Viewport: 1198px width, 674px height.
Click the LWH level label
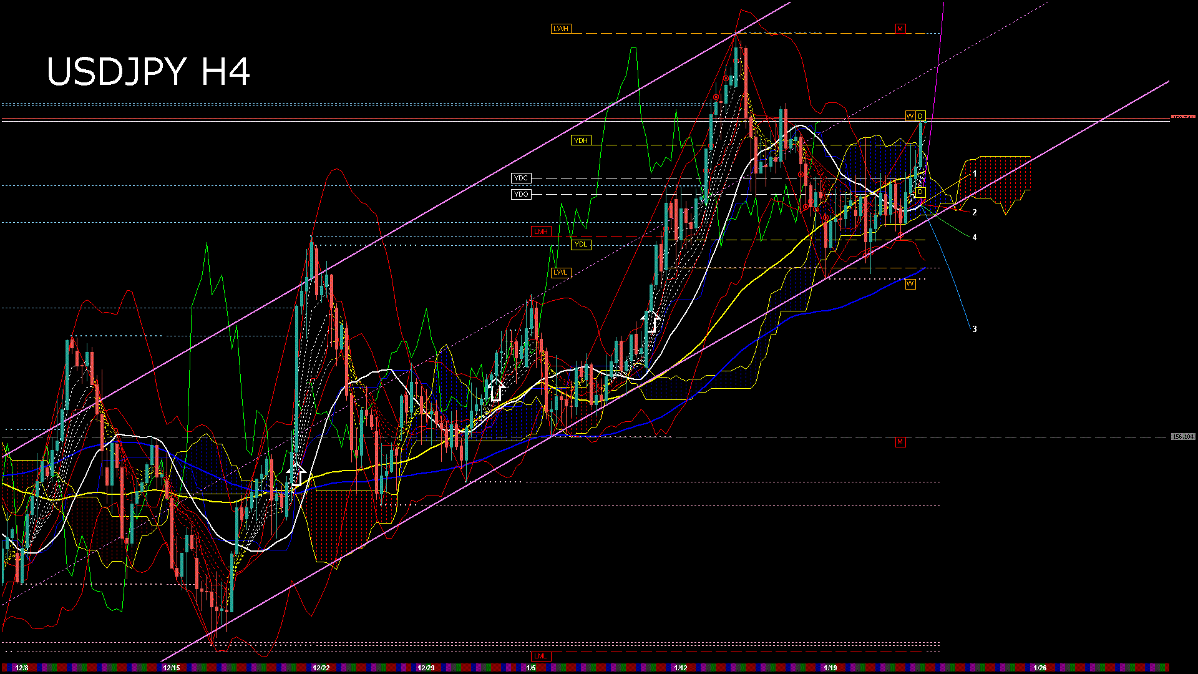(x=561, y=28)
